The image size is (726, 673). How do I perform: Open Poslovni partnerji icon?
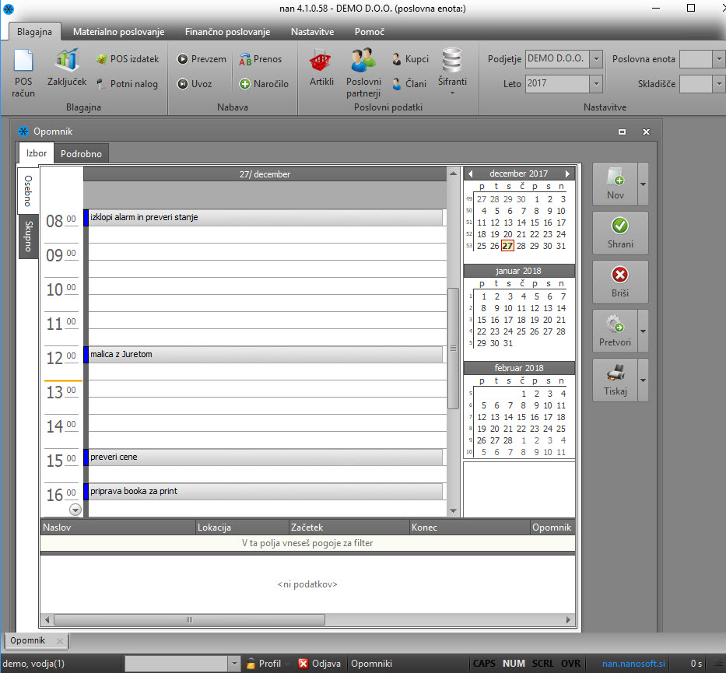[x=363, y=61]
